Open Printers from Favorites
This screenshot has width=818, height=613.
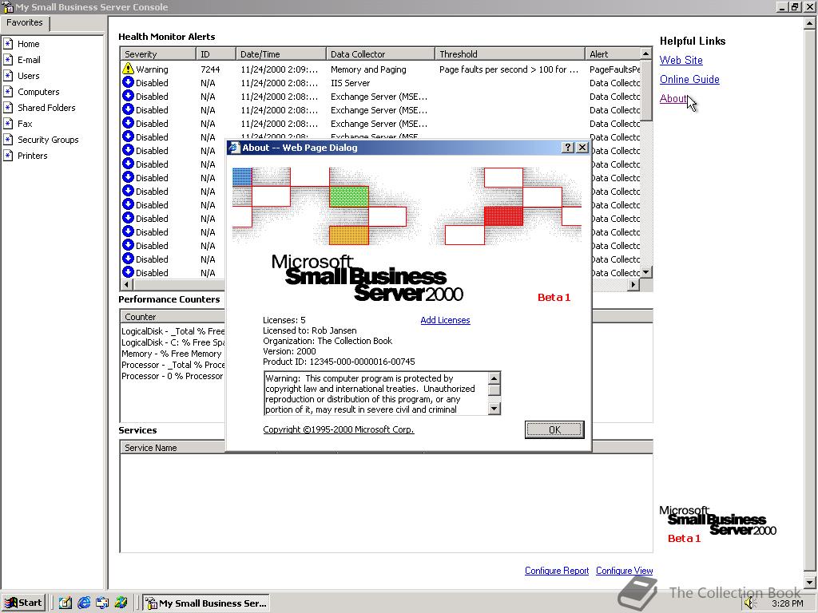point(32,156)
